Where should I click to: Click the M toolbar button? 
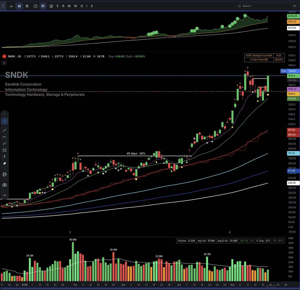(69, 6)
